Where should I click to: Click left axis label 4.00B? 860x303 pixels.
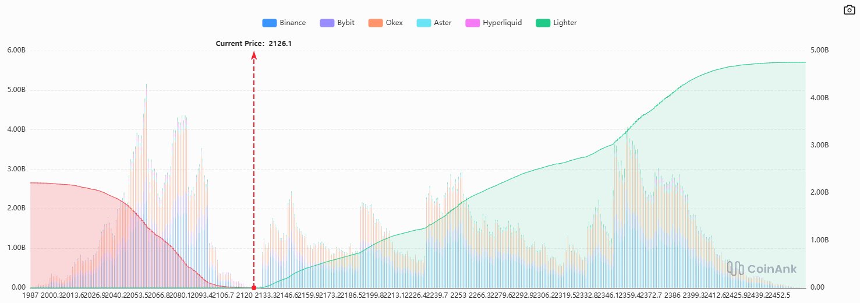point(16,129)
